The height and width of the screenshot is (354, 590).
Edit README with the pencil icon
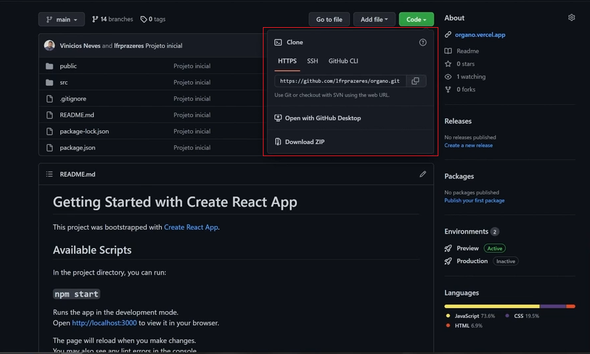pyautogui.click(x=423, y=174)
